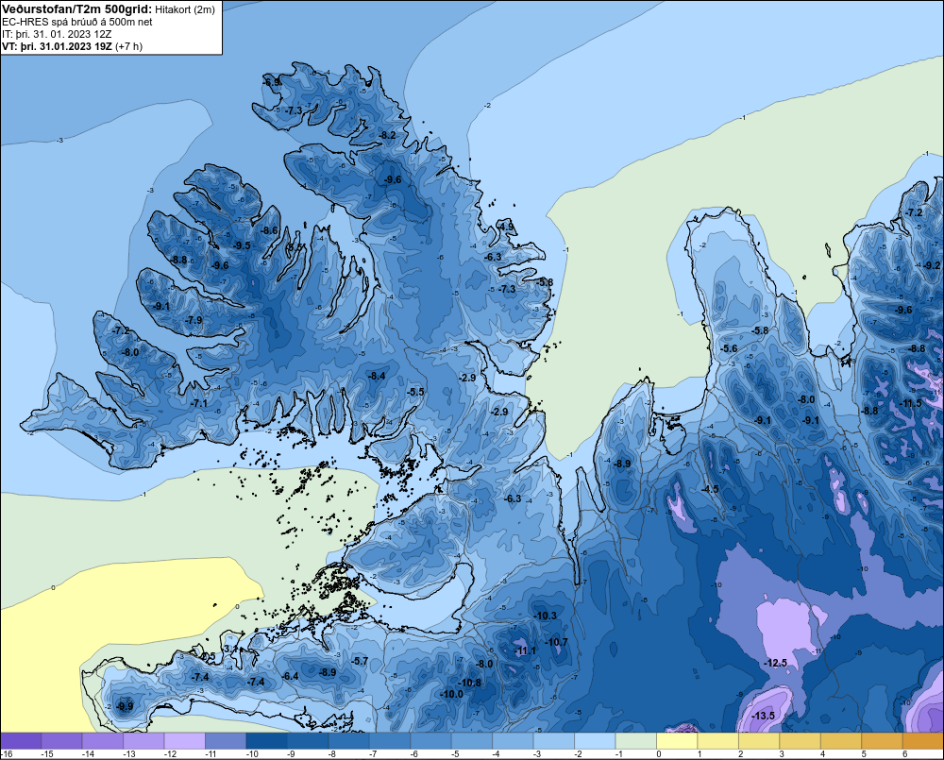944x760 pixels.
Task: Click the -6.9 temperature label on the map
Action: tap(272, 82)
